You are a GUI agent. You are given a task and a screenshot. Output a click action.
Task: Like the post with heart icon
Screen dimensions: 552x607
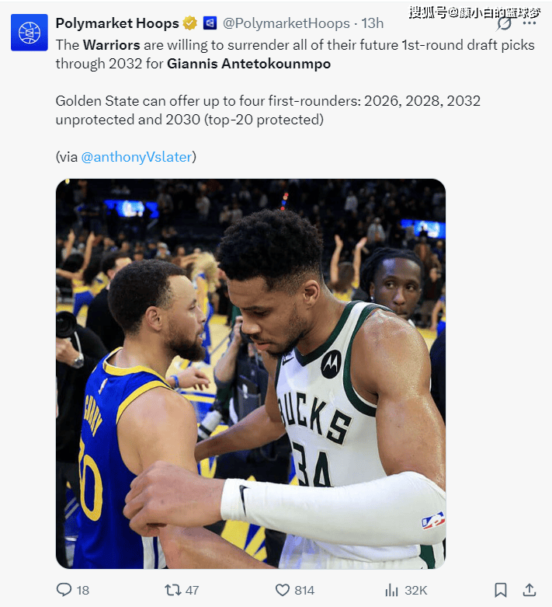tap(283, 590)
